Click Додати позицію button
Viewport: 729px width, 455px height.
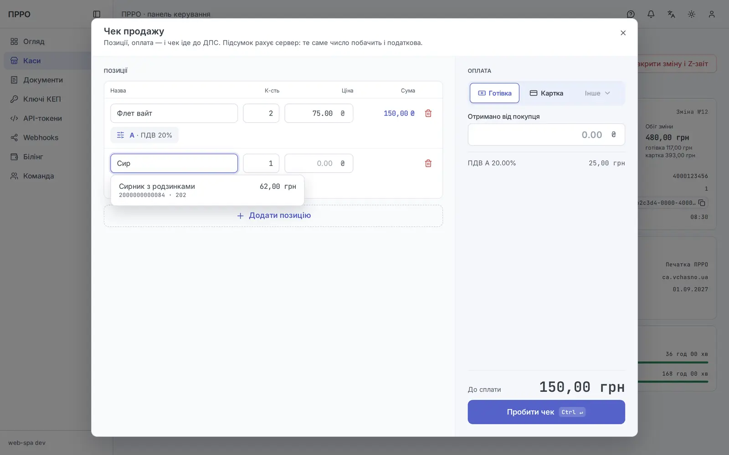[x=273, y=216]
